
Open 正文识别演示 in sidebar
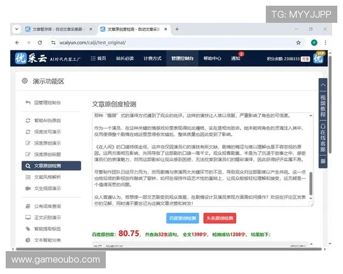point(43,217)
